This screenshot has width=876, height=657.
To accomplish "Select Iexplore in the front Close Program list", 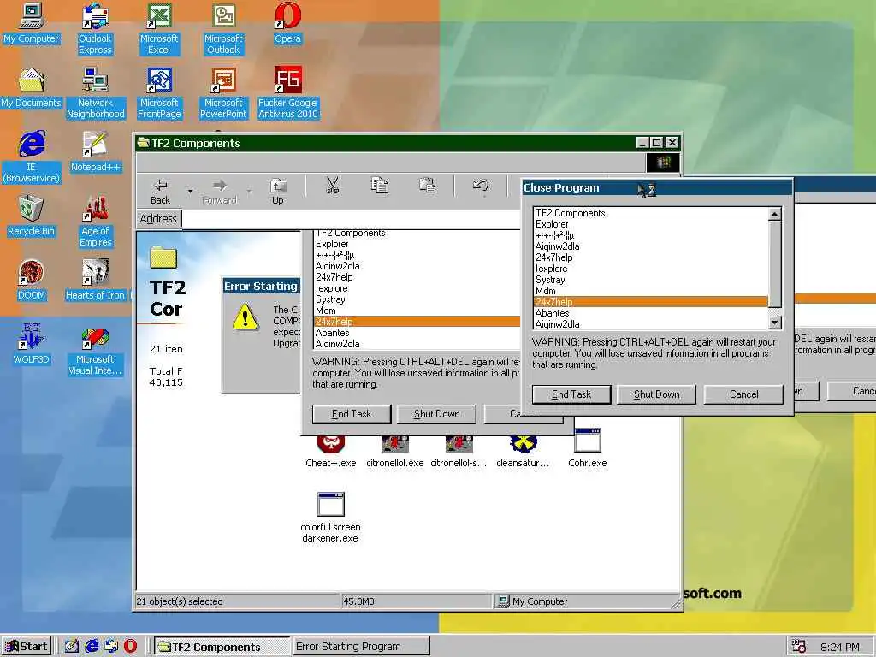I will 651,269.
